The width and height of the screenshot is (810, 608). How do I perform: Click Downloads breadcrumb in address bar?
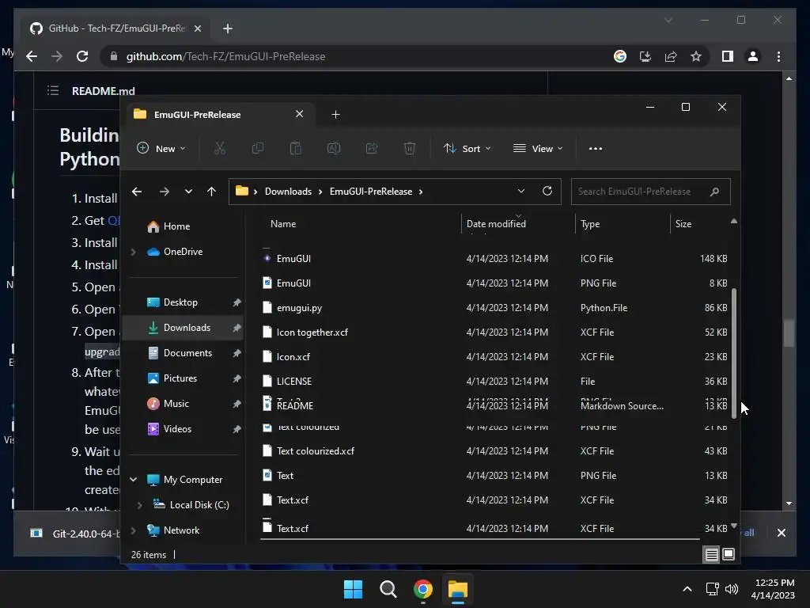288,192
